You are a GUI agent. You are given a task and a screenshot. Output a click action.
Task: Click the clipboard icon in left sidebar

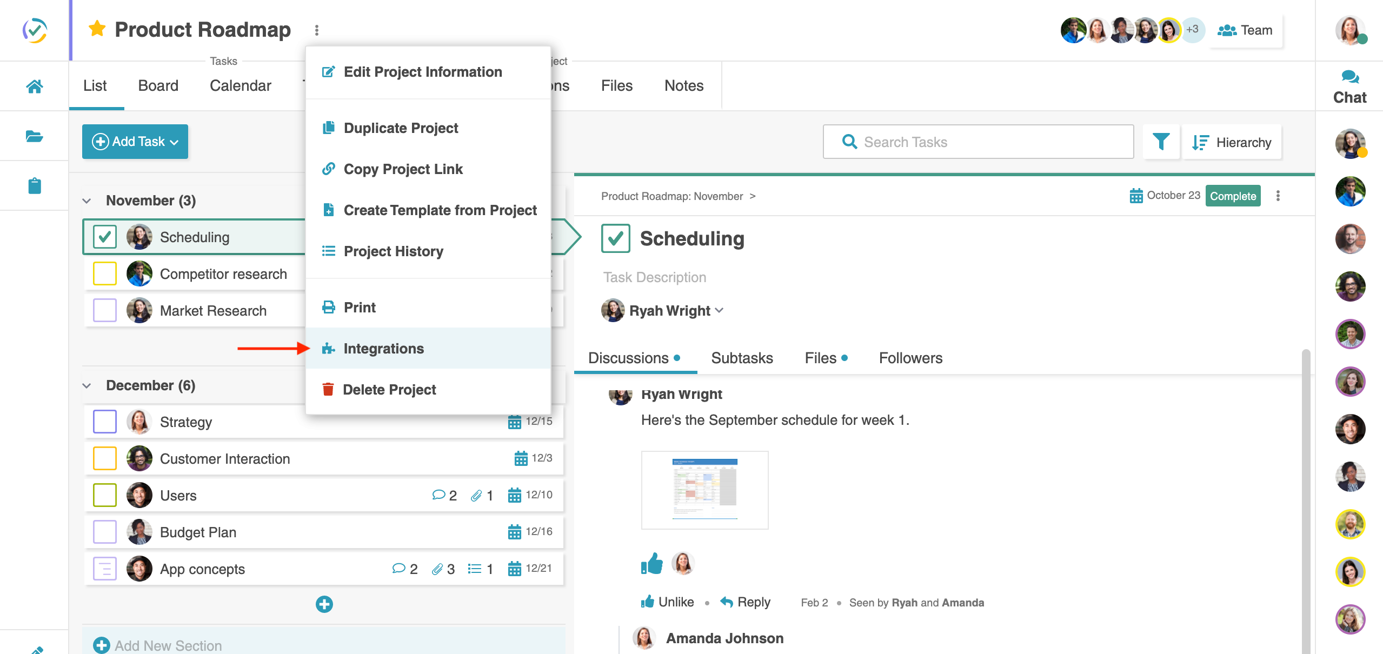pyautogui.click(x=34, y=185)
